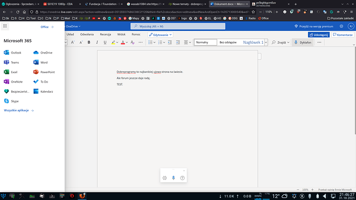Viewport: 356px width, 200px height.
Task: Apply Nagłówek 1 style
Action: (253, 42)
